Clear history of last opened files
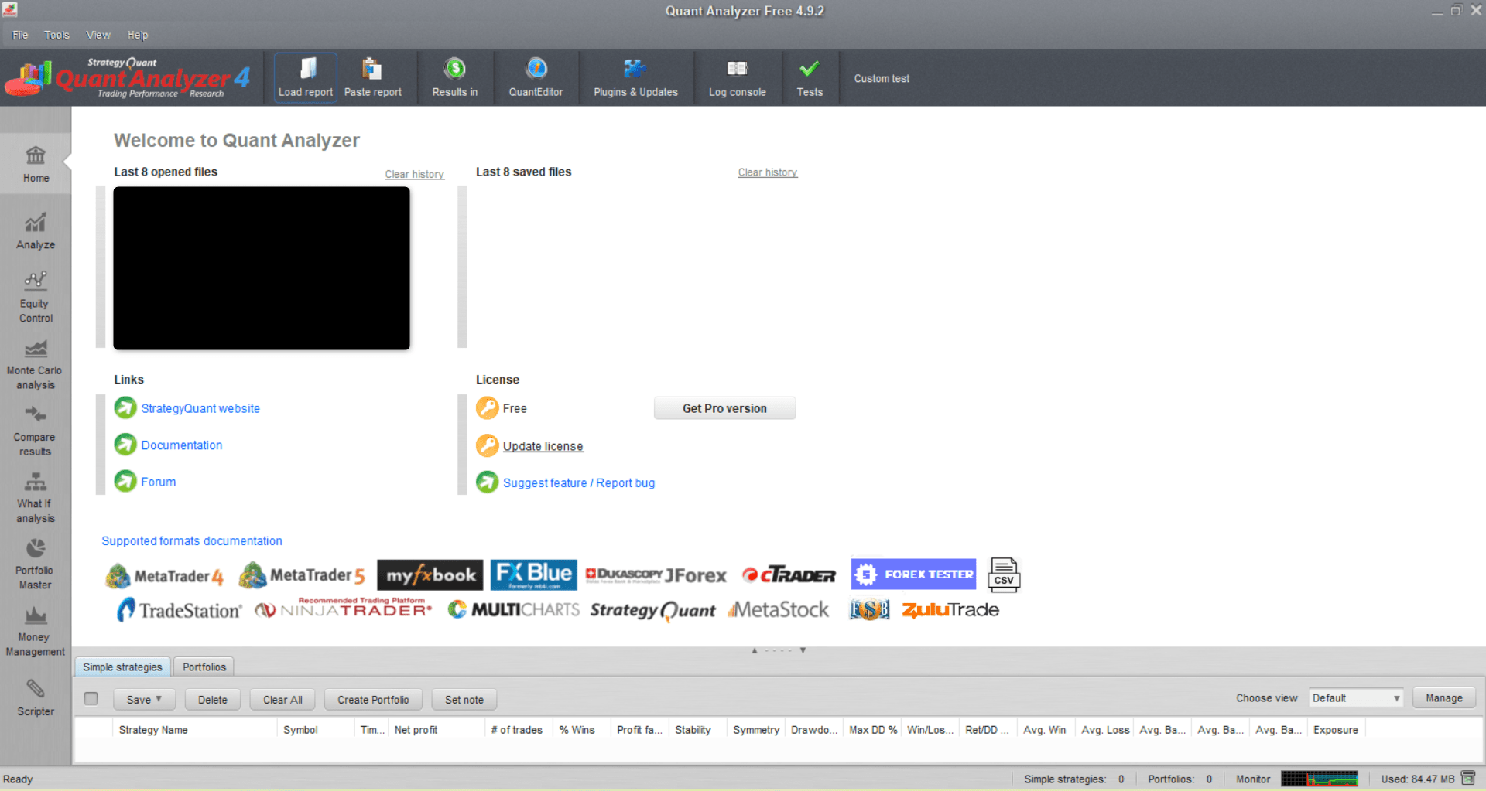This screenshot has width=1486, height=791. pos(414,174)
